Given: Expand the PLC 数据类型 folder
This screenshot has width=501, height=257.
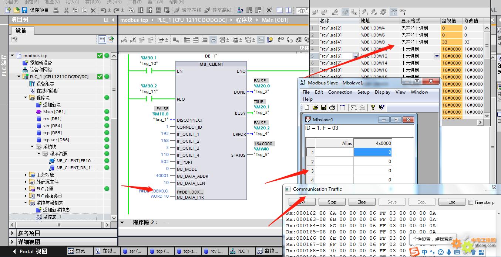Looking at the screenshot, I should [26, 196].
